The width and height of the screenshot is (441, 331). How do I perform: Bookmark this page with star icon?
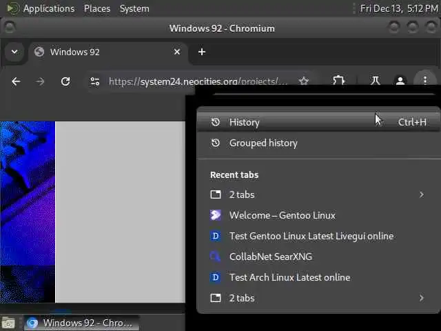(304, 81)
